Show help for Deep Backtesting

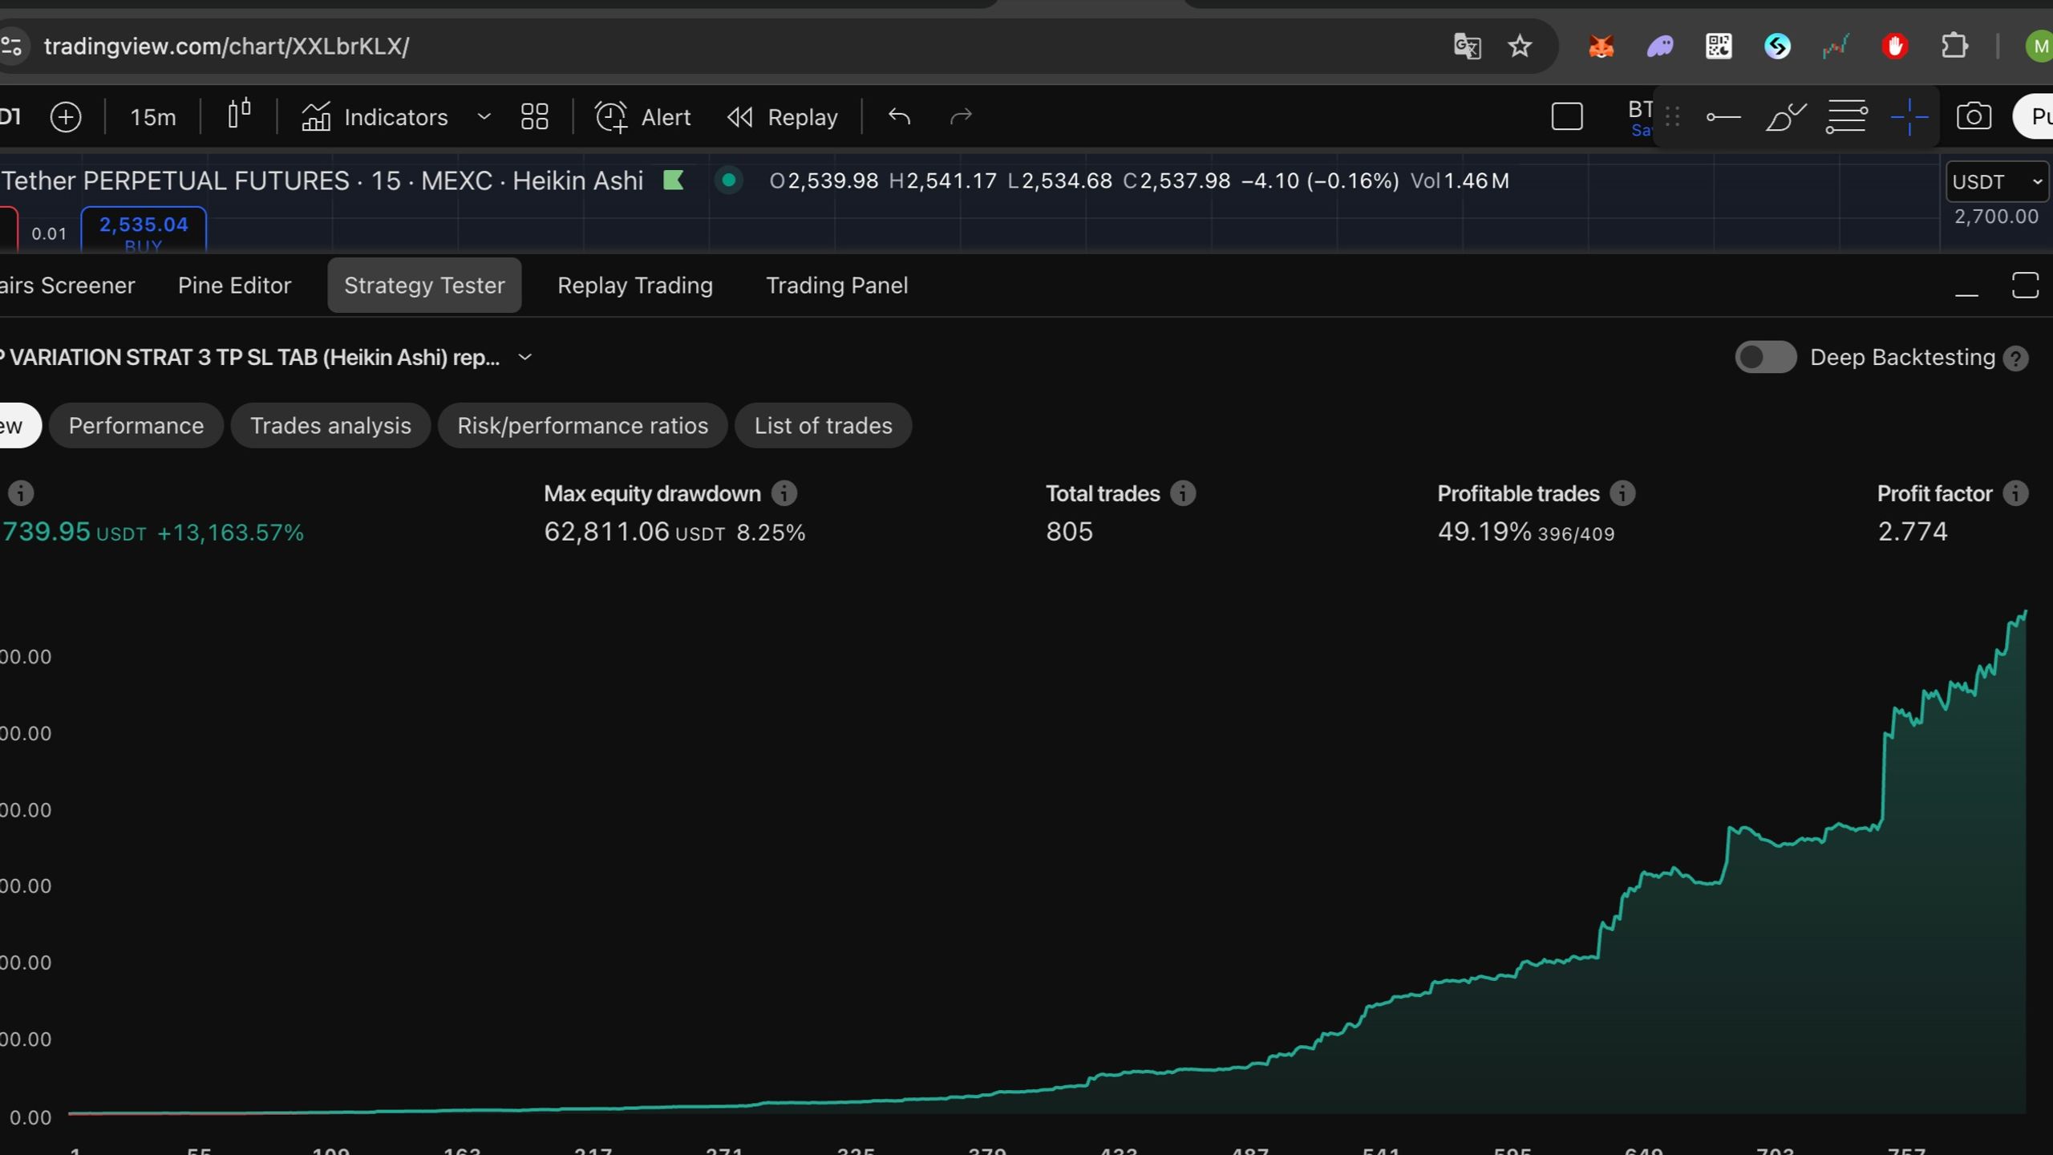2016,359
